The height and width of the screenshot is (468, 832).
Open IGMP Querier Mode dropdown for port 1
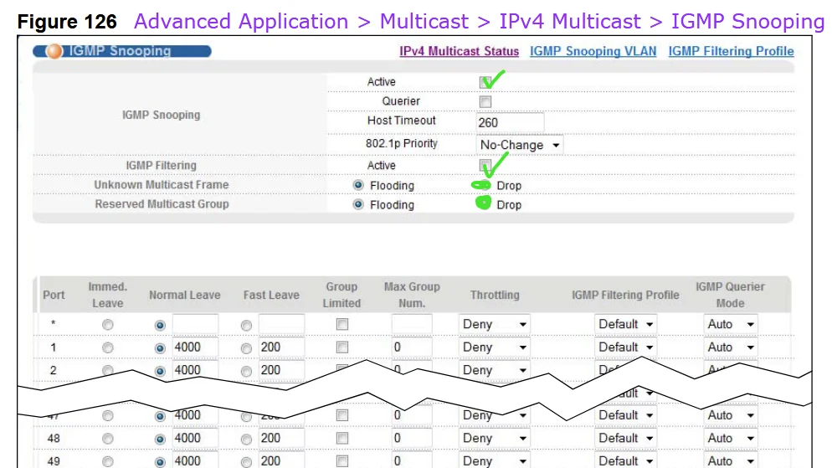point(731,347)
